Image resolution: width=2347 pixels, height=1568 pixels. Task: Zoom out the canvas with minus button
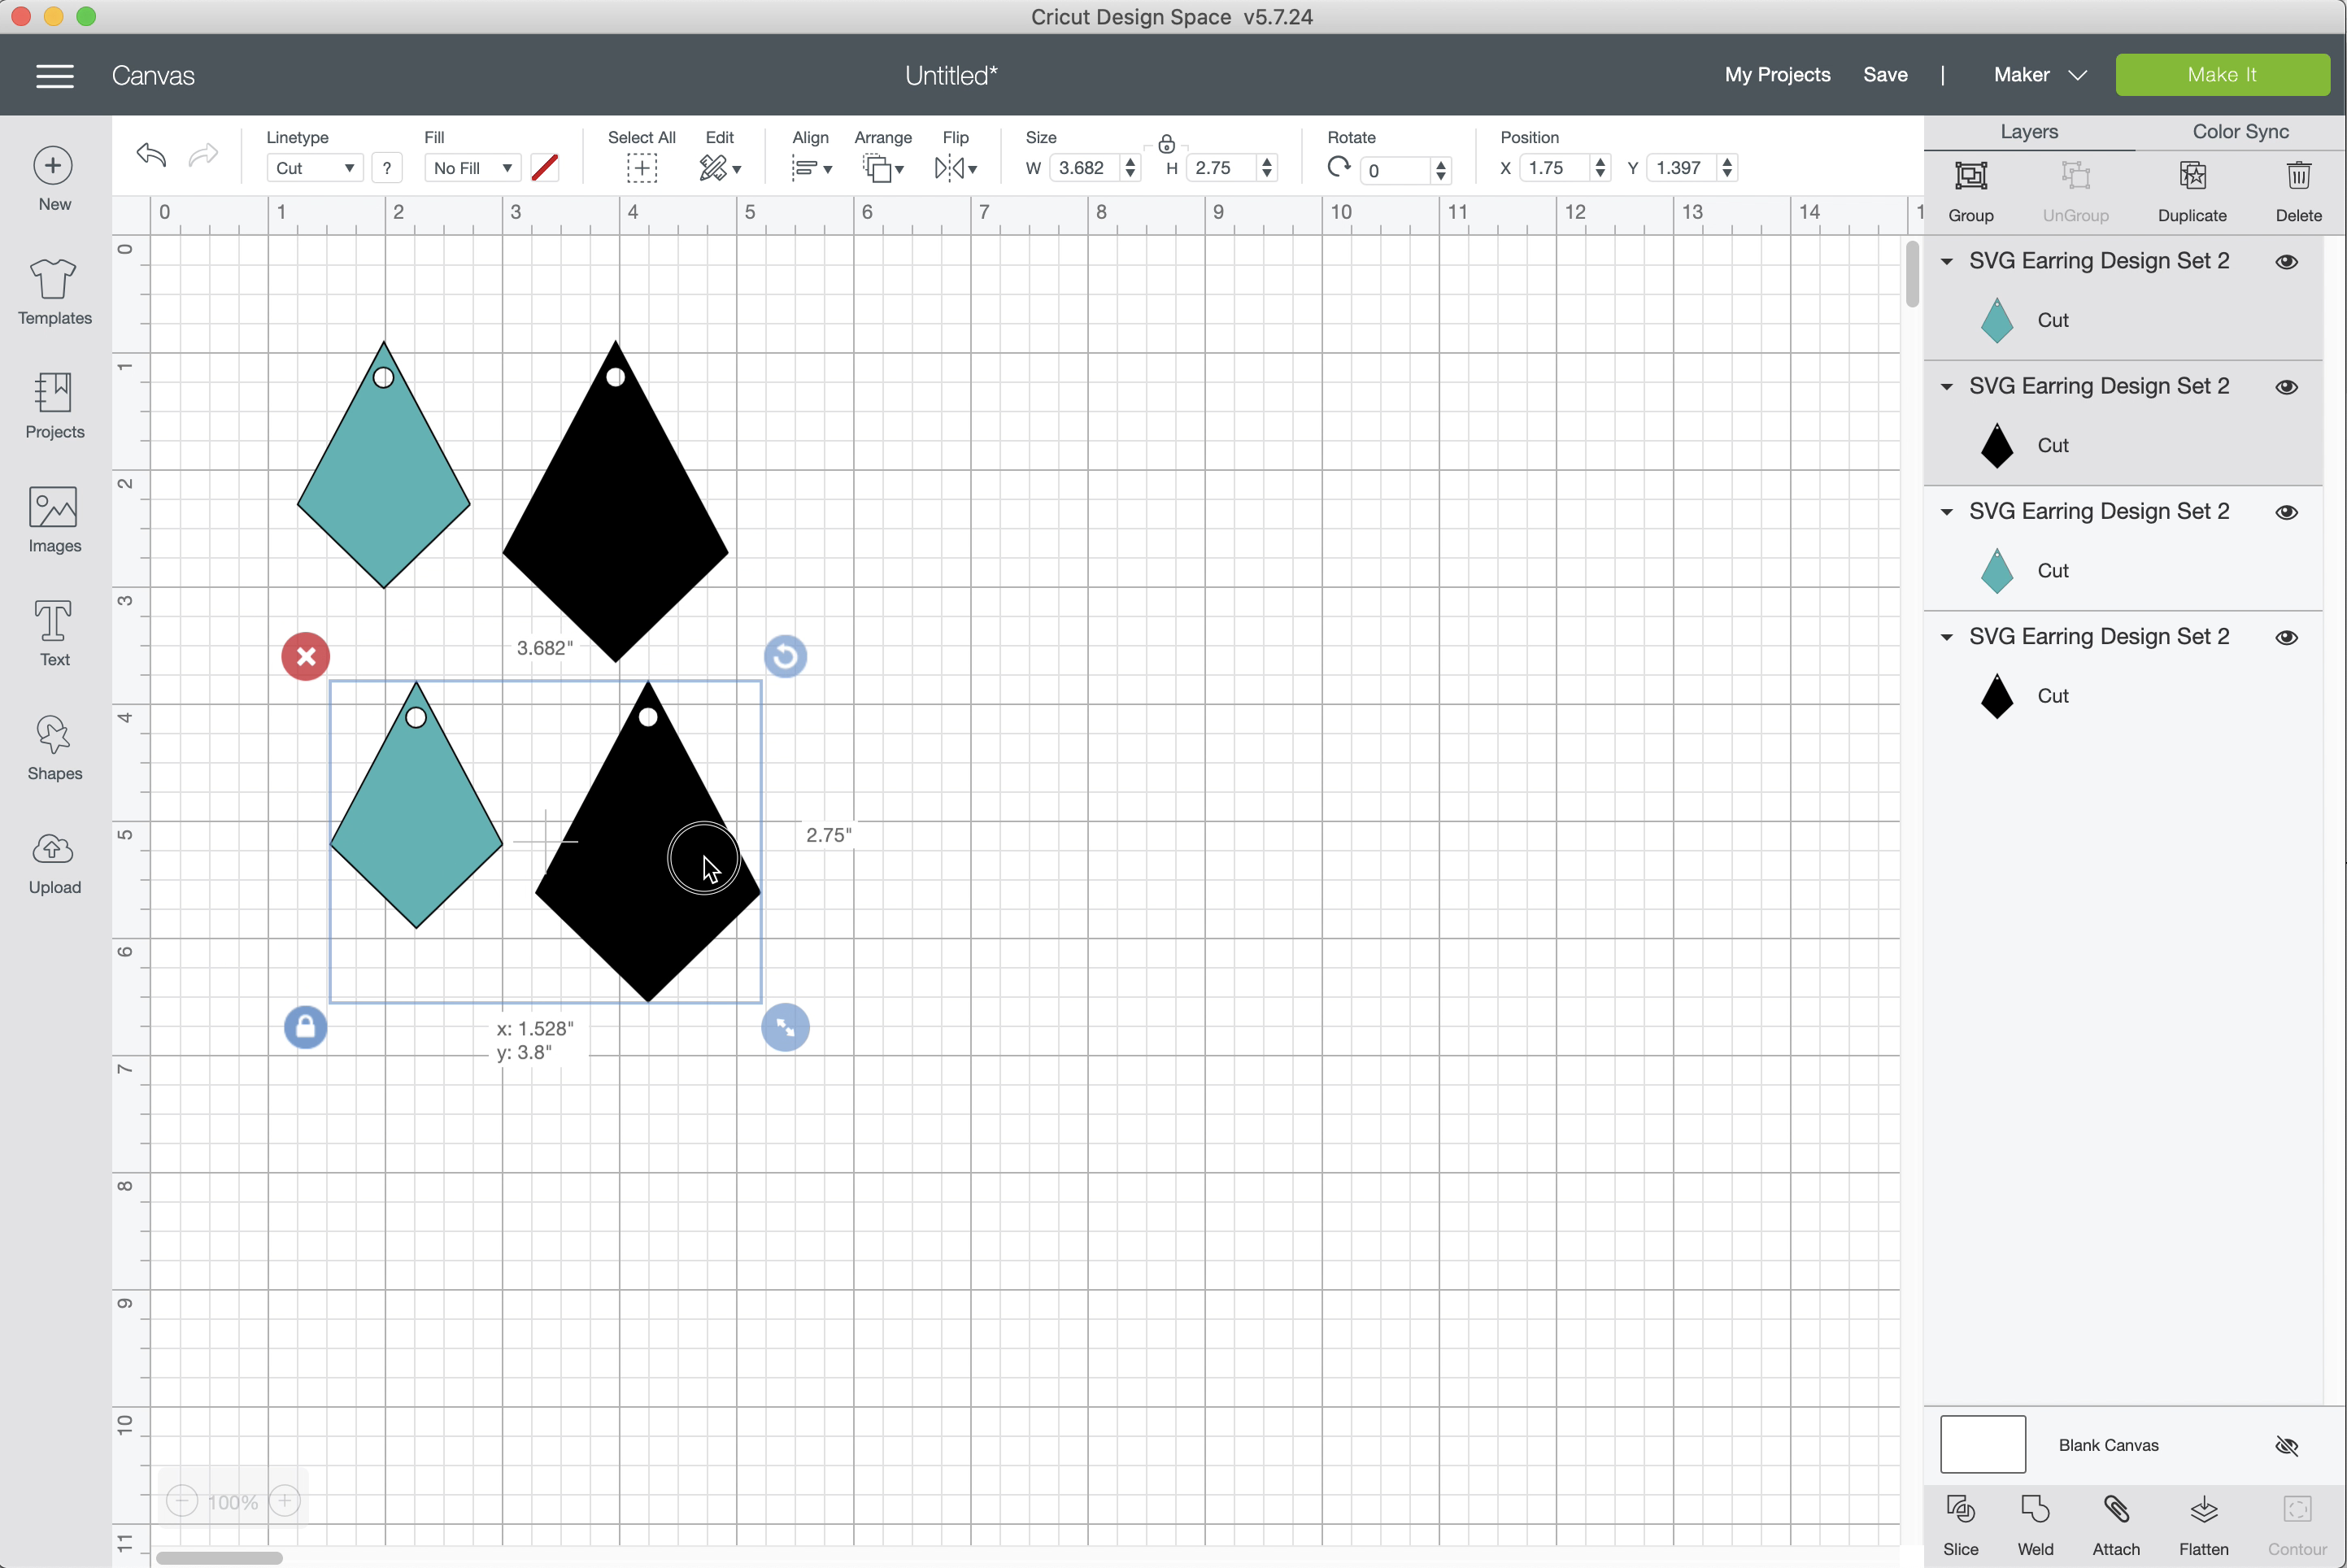coord(182,1501)
